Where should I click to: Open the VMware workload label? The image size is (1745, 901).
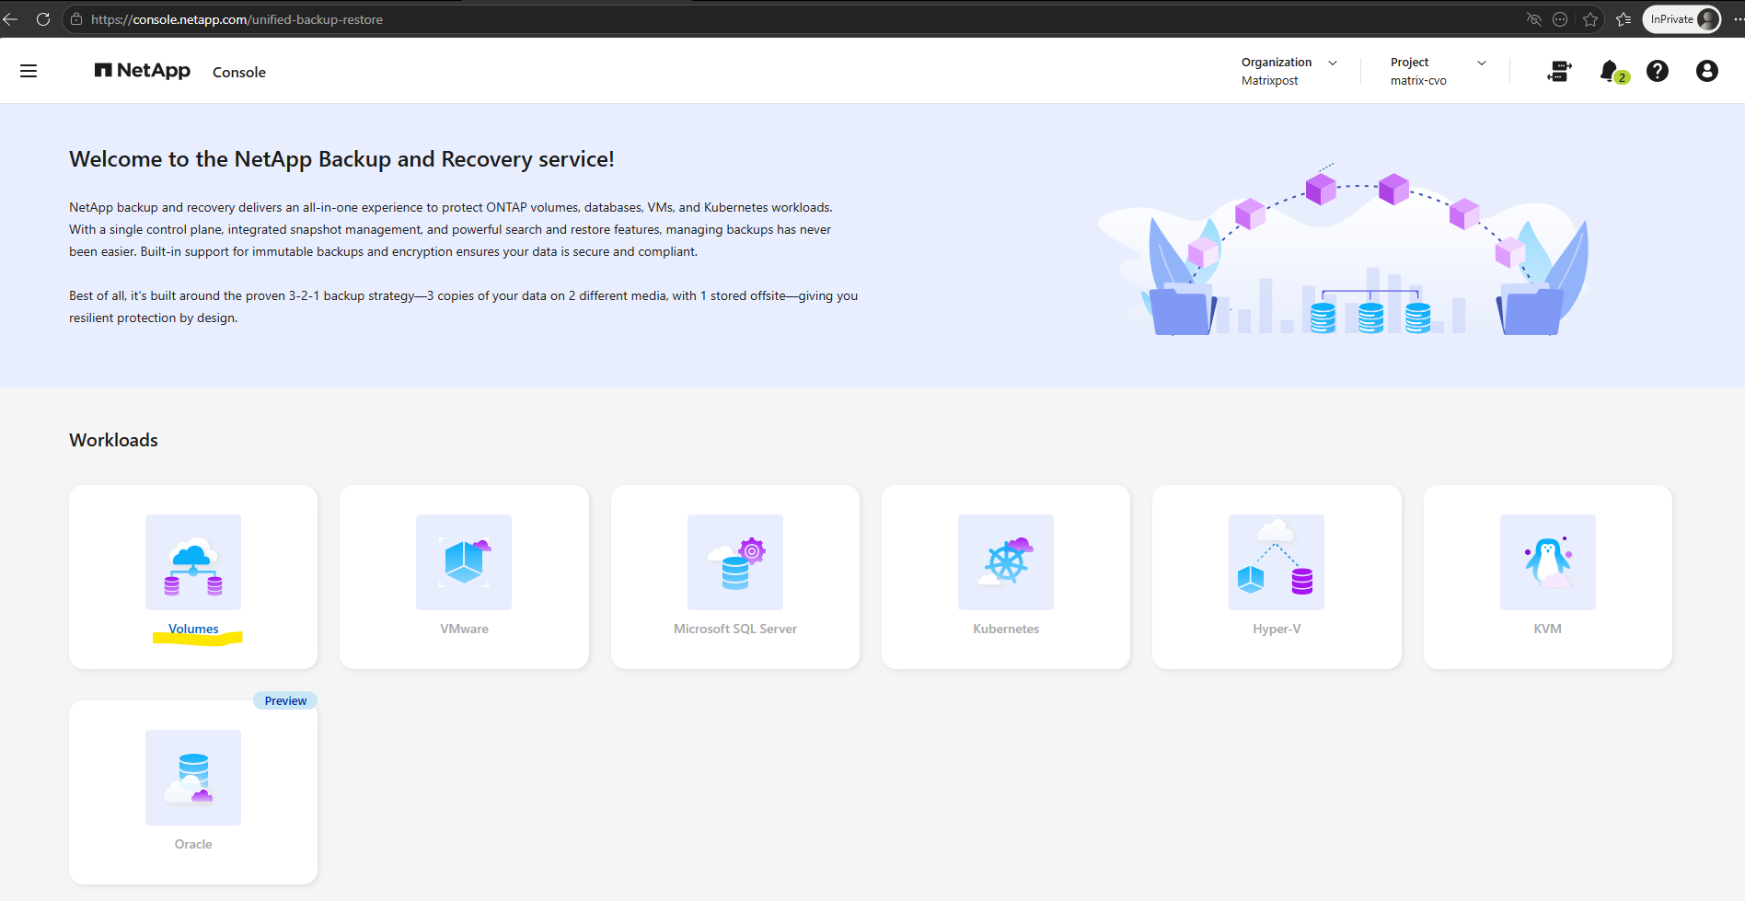pyautogui.click(x=464, y=629)
